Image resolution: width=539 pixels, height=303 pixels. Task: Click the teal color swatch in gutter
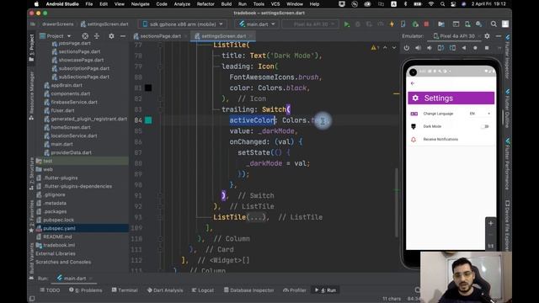[148, 120]
